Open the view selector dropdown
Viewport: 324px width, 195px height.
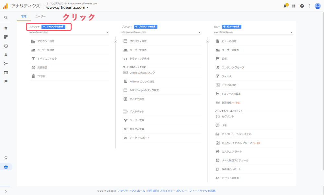(x=253, y=32)
